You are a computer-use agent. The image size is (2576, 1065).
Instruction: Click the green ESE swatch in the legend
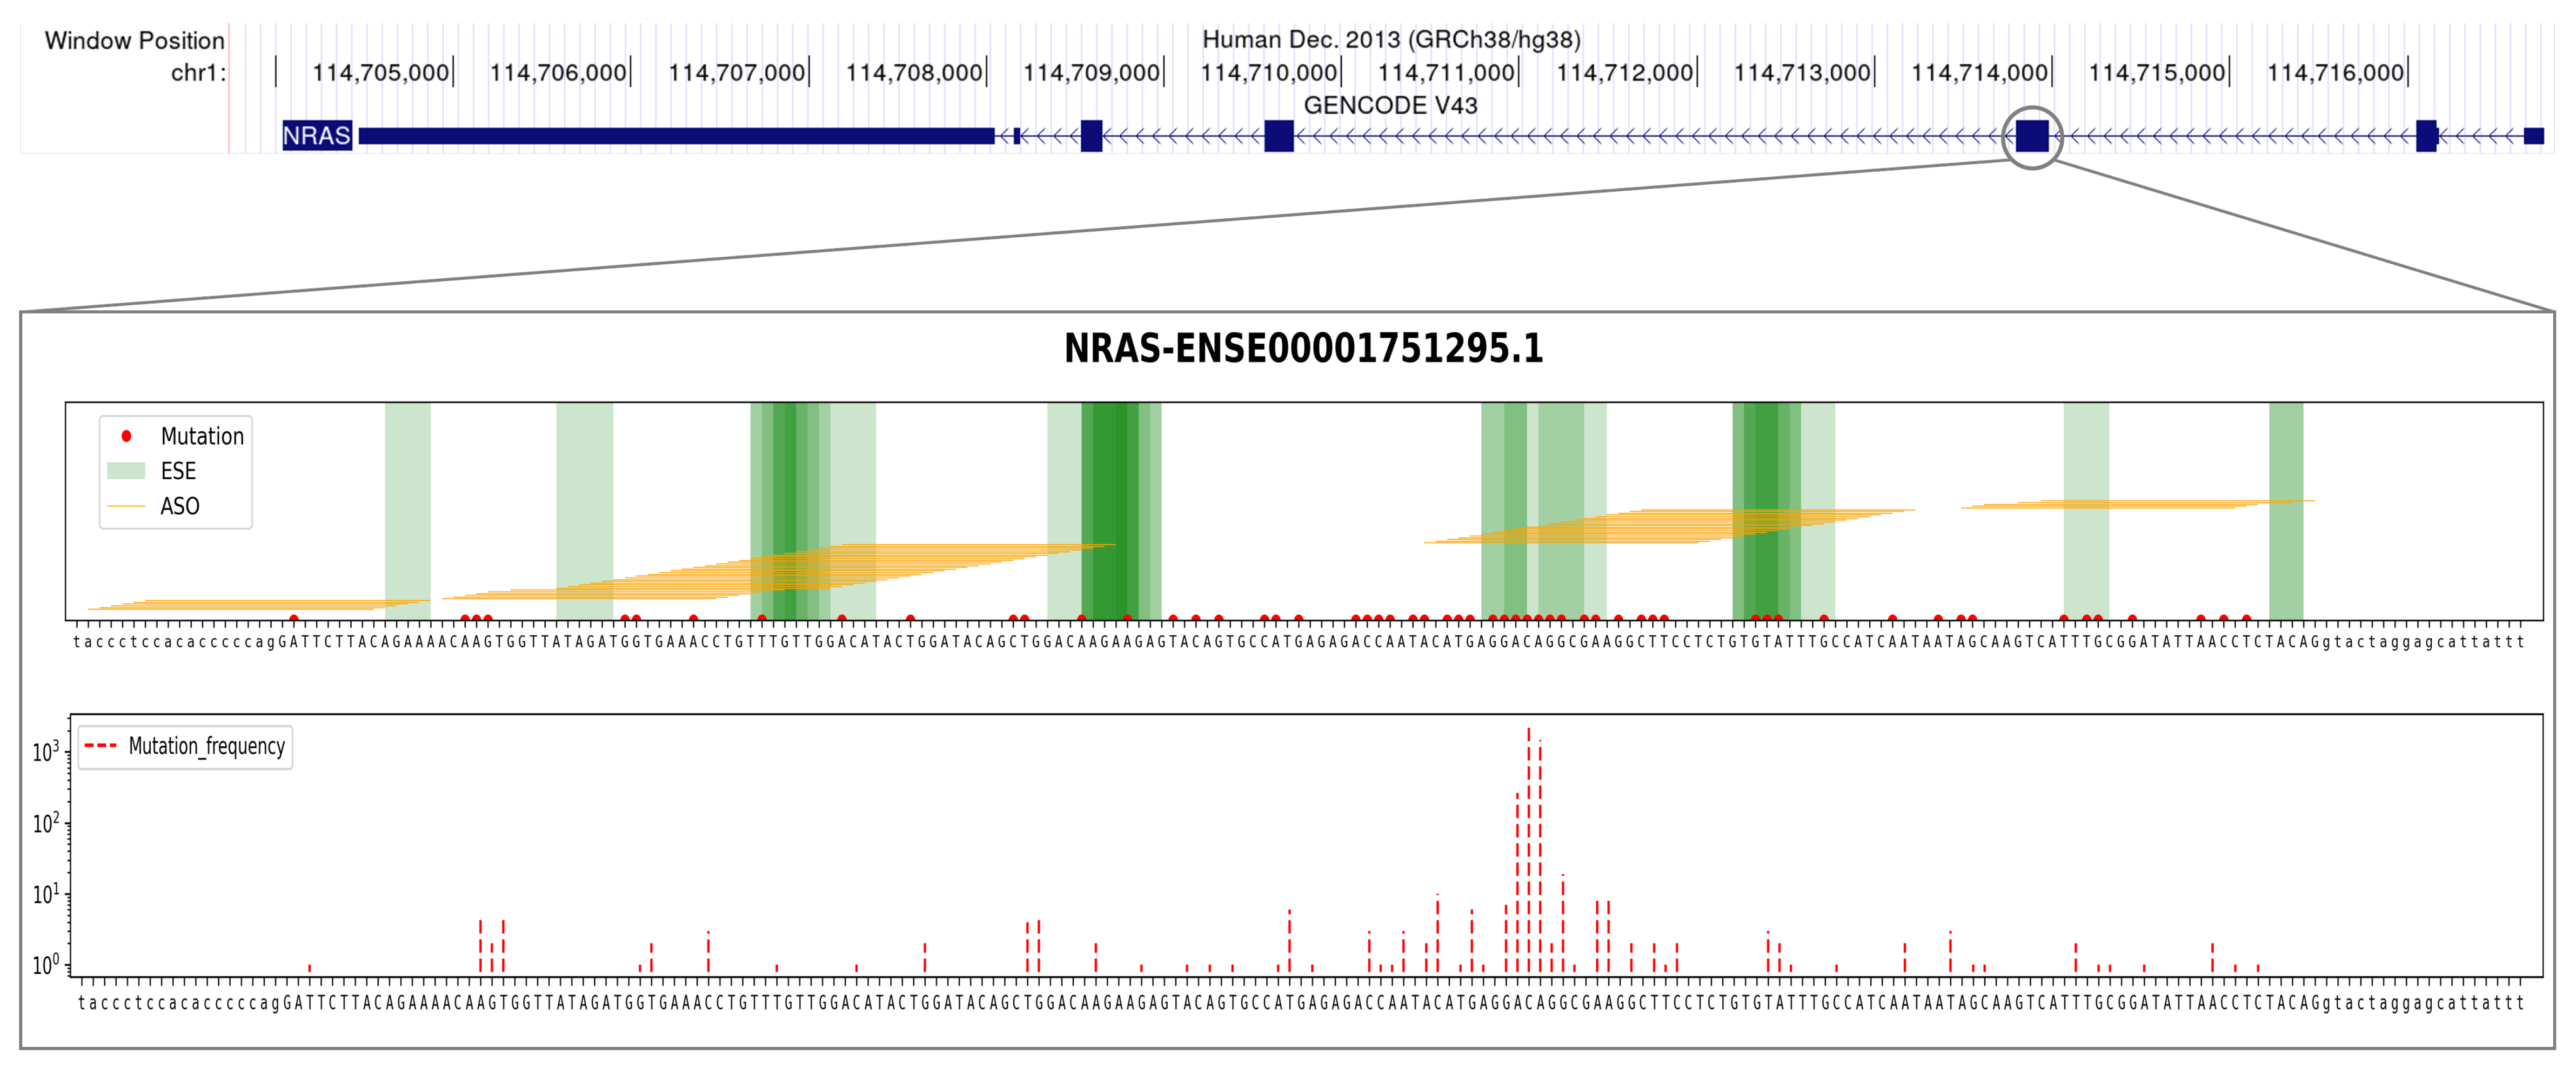click(x=127, y=471)
